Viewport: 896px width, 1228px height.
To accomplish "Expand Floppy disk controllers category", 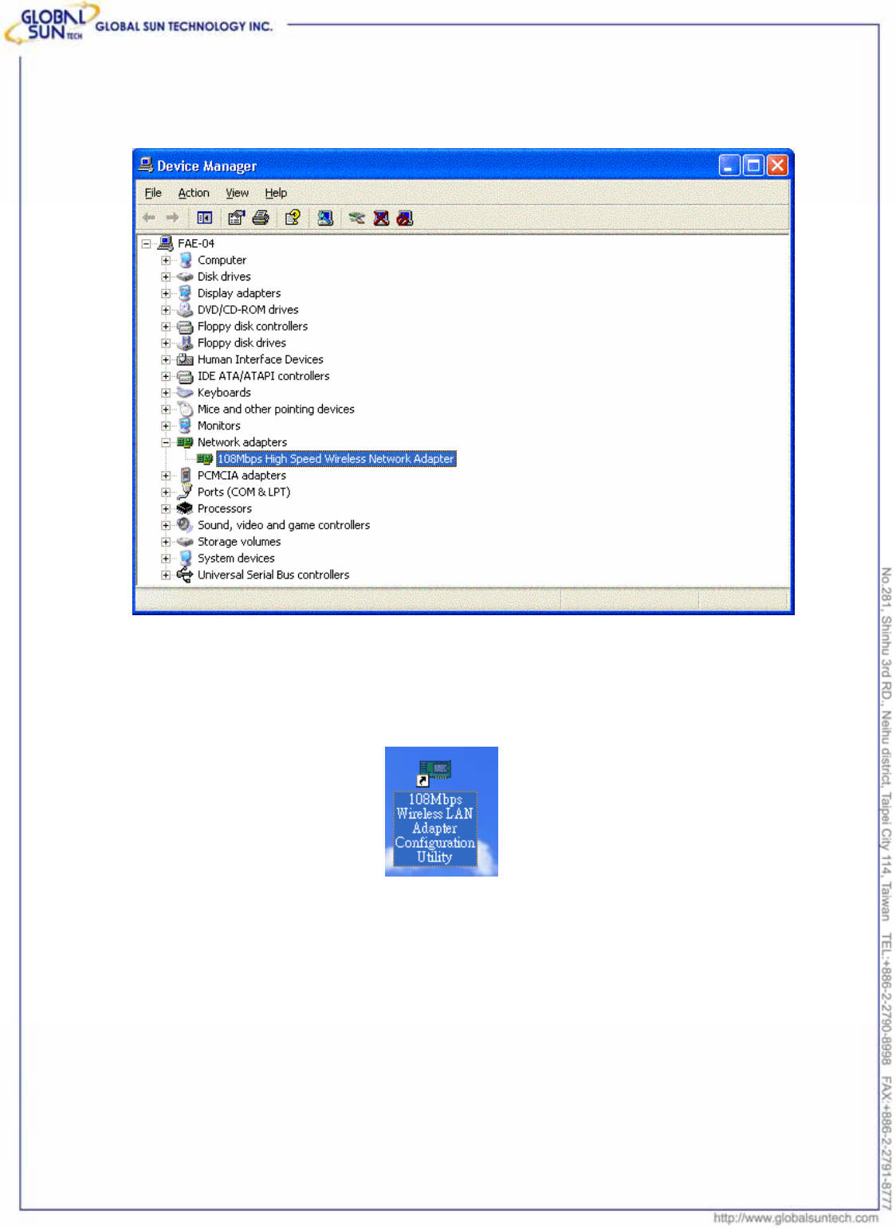I will (166, 327).
